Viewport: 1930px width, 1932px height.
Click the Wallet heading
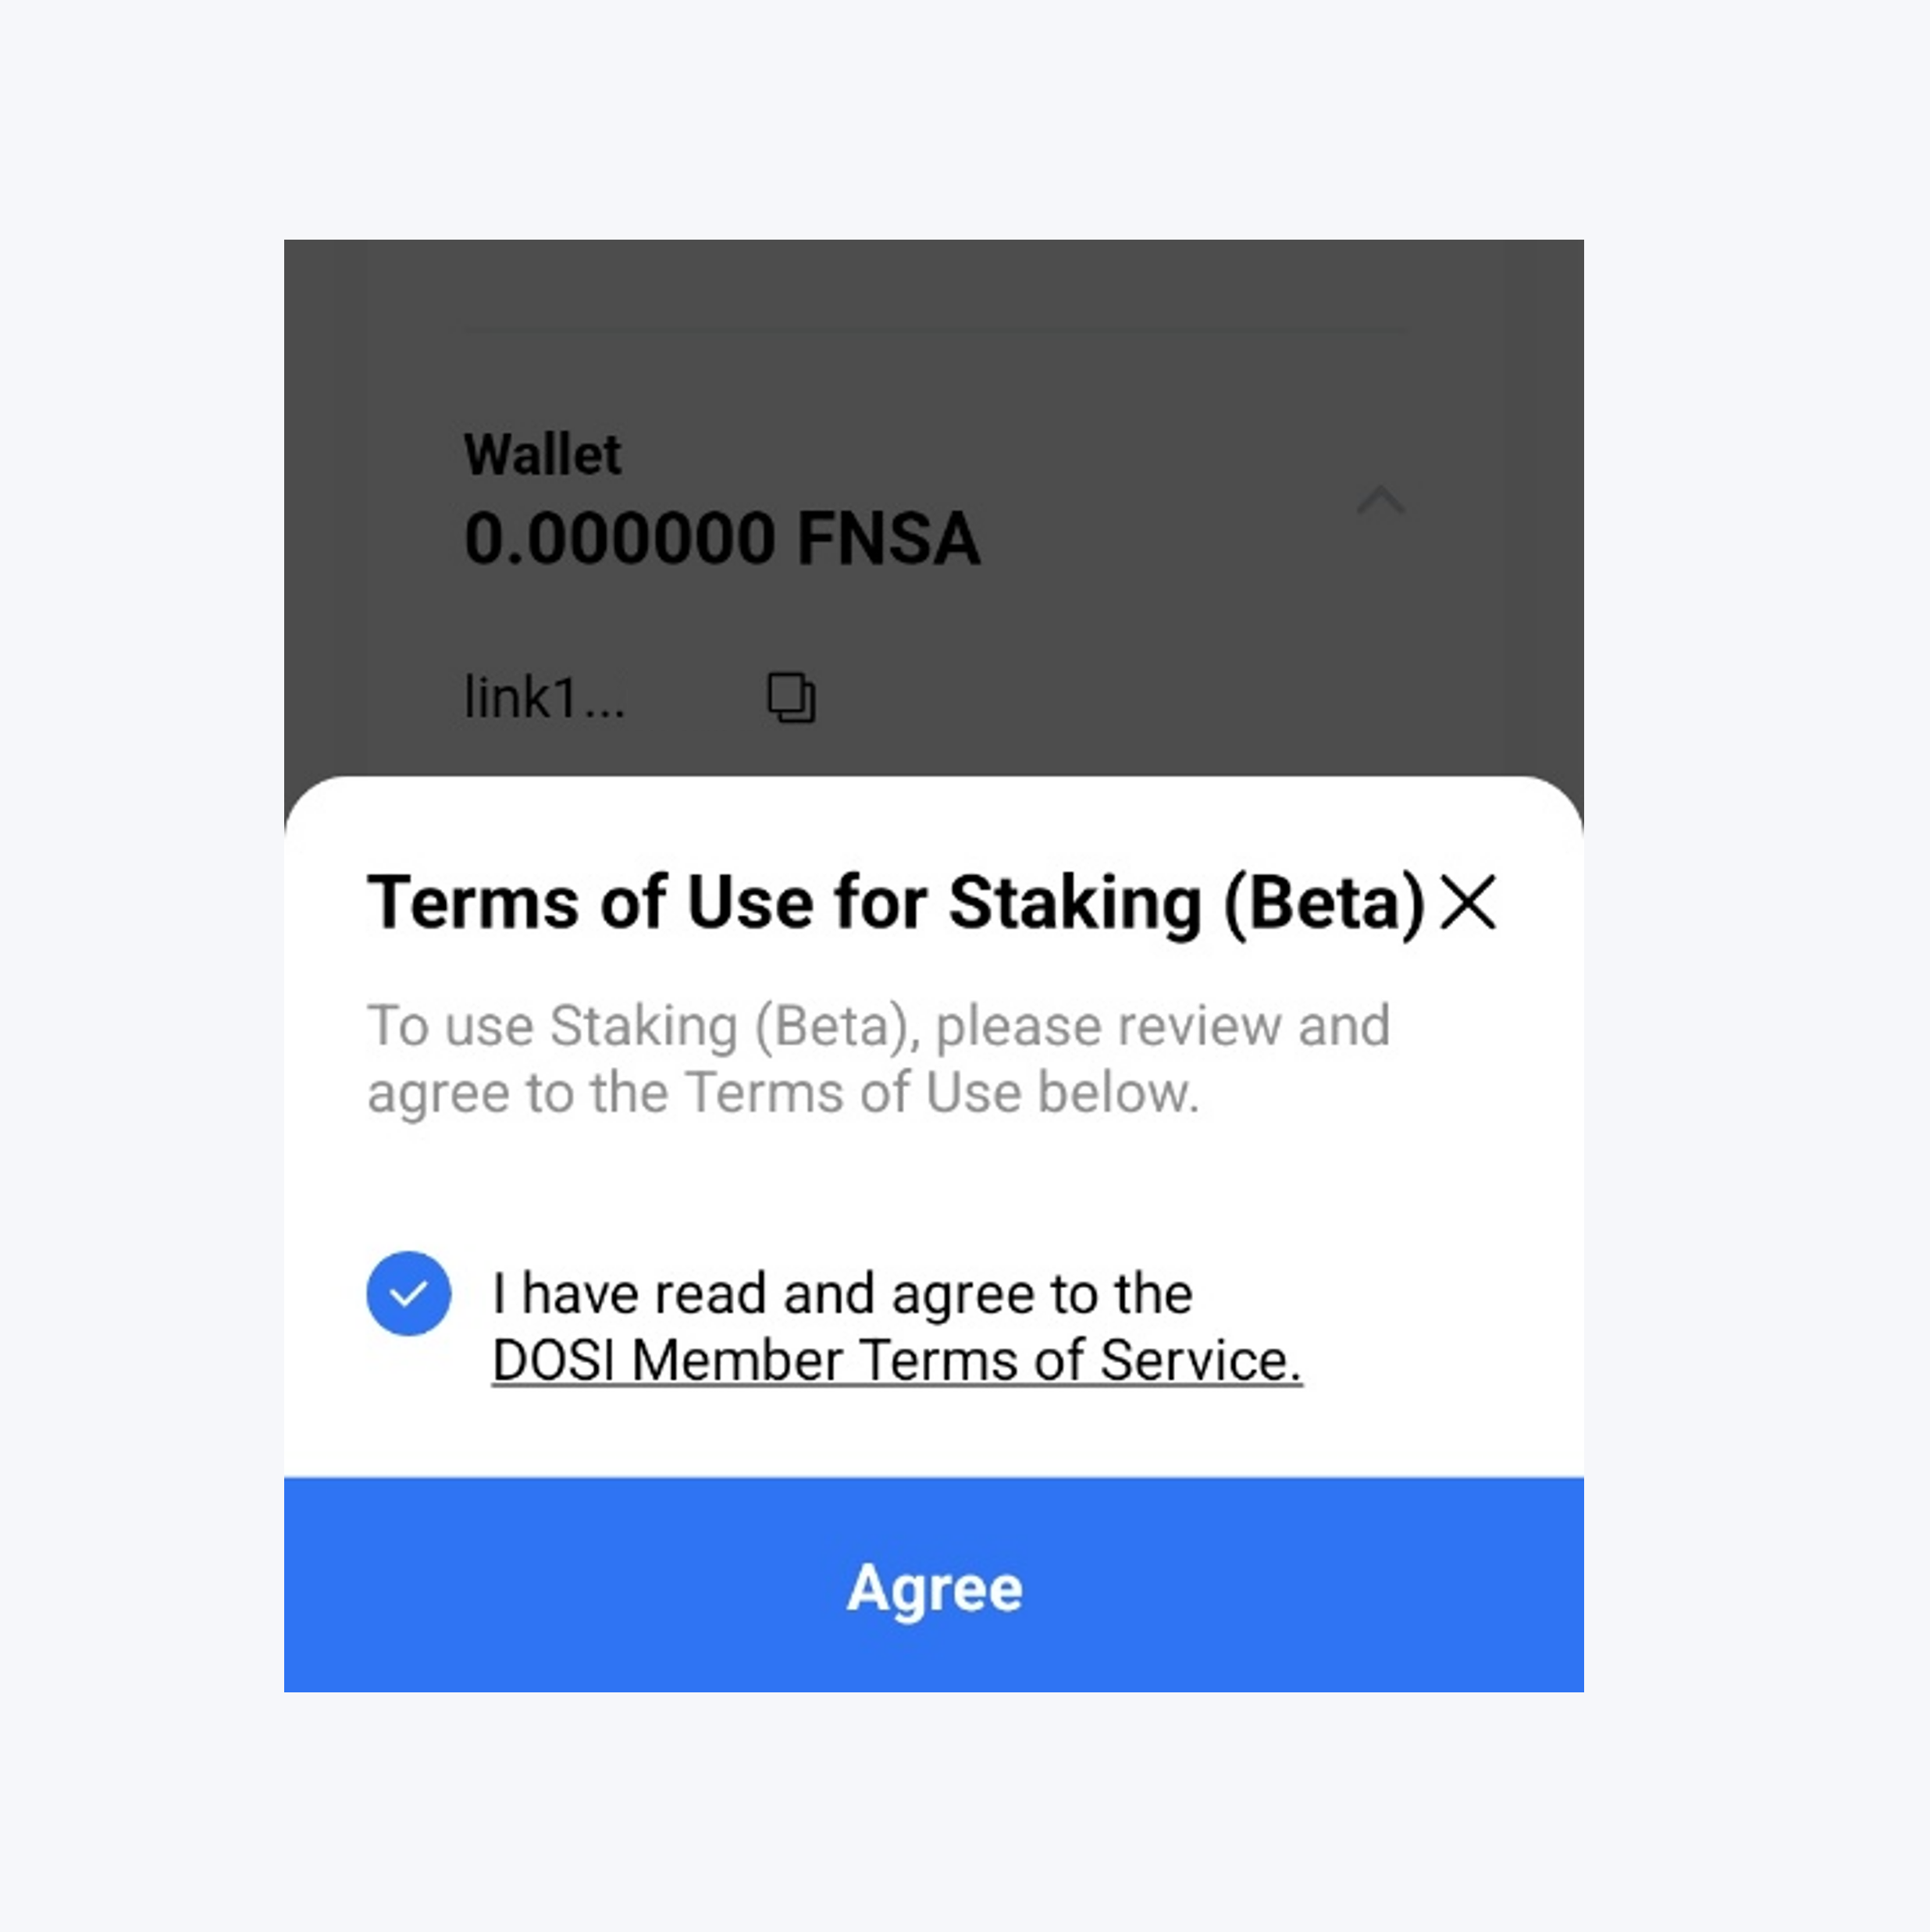tap(542, 455)
